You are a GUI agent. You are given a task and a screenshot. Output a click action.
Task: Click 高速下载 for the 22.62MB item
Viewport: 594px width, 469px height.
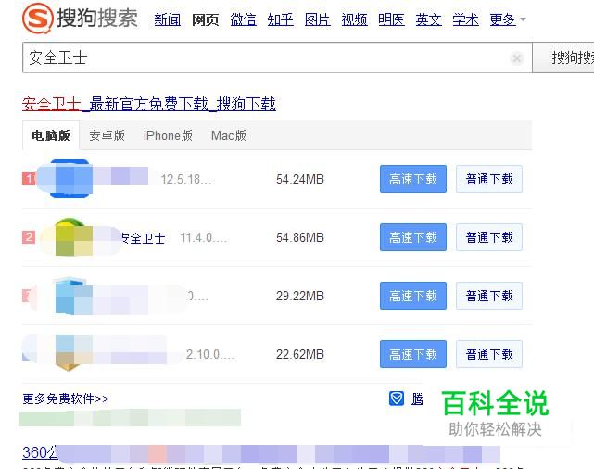pyautogui.click(x=413, y=354)
